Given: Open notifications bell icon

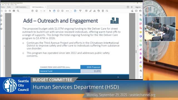Looking at the screenshot, I should [132, 7].
